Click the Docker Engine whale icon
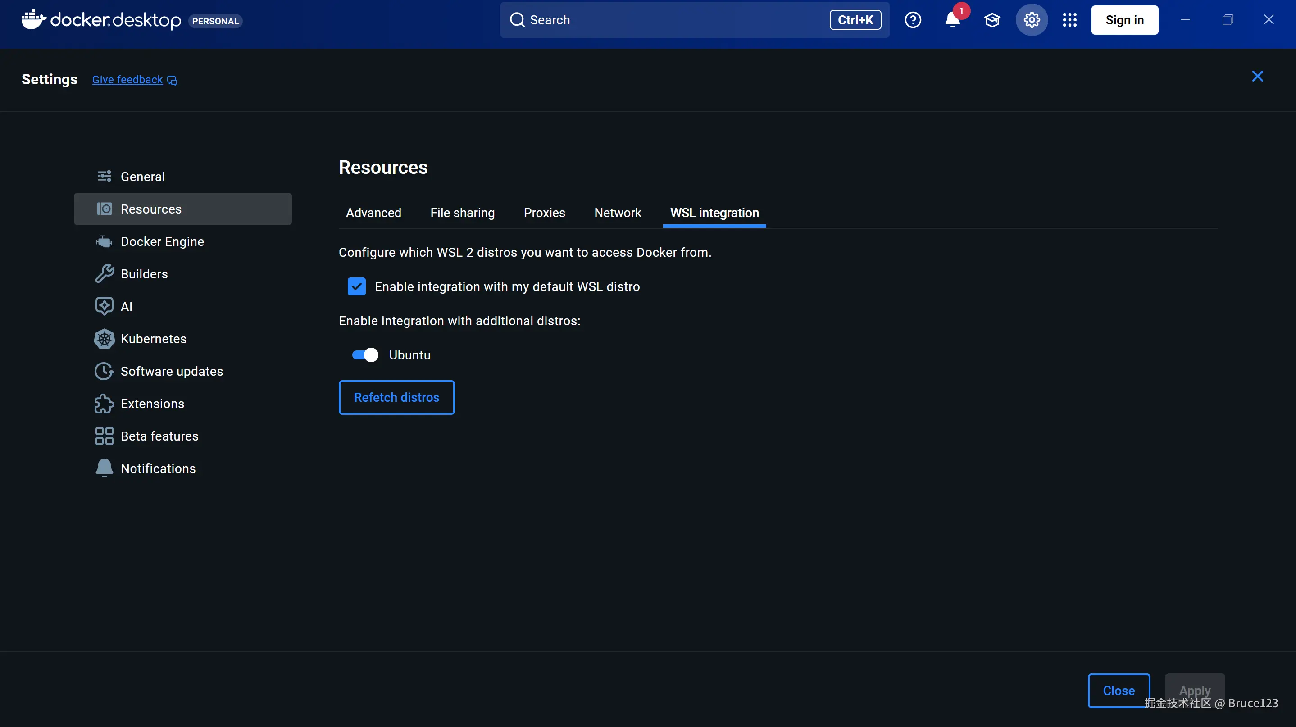 [x=104, y=242]
